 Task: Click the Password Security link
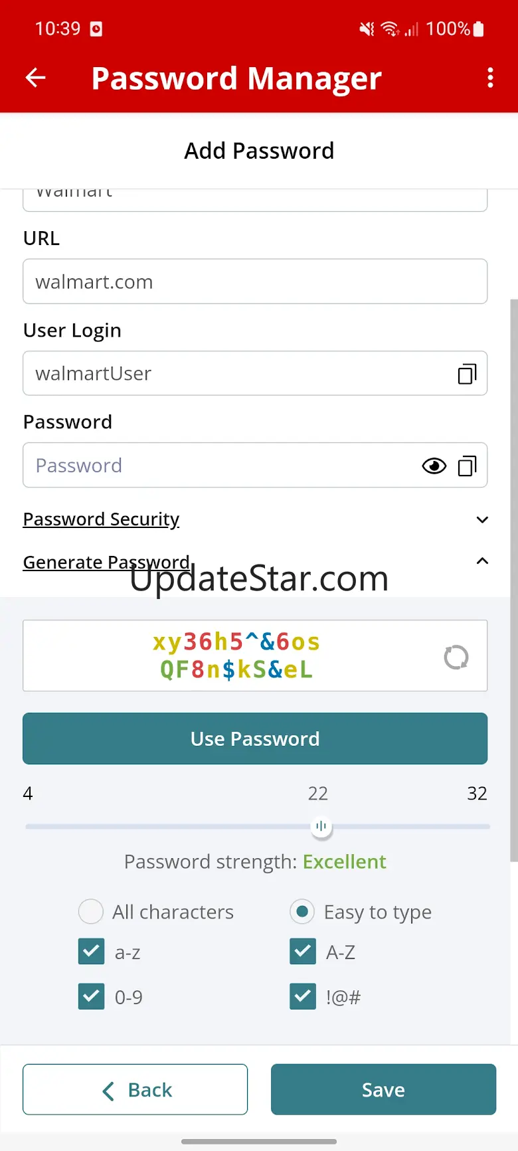(x=101, y=519)
